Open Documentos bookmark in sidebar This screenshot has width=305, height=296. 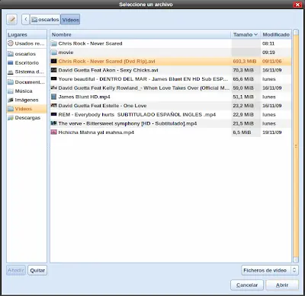pyautogui.click(x=27, y=82)
